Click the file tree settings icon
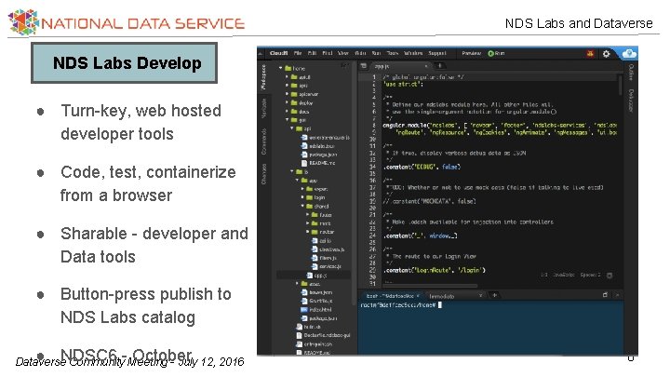The height and width of the screenshot is (377, 670). [344, 66]
